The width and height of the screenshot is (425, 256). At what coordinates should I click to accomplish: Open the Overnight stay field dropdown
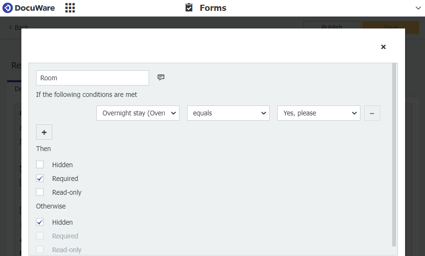click(x=138, y=113)
